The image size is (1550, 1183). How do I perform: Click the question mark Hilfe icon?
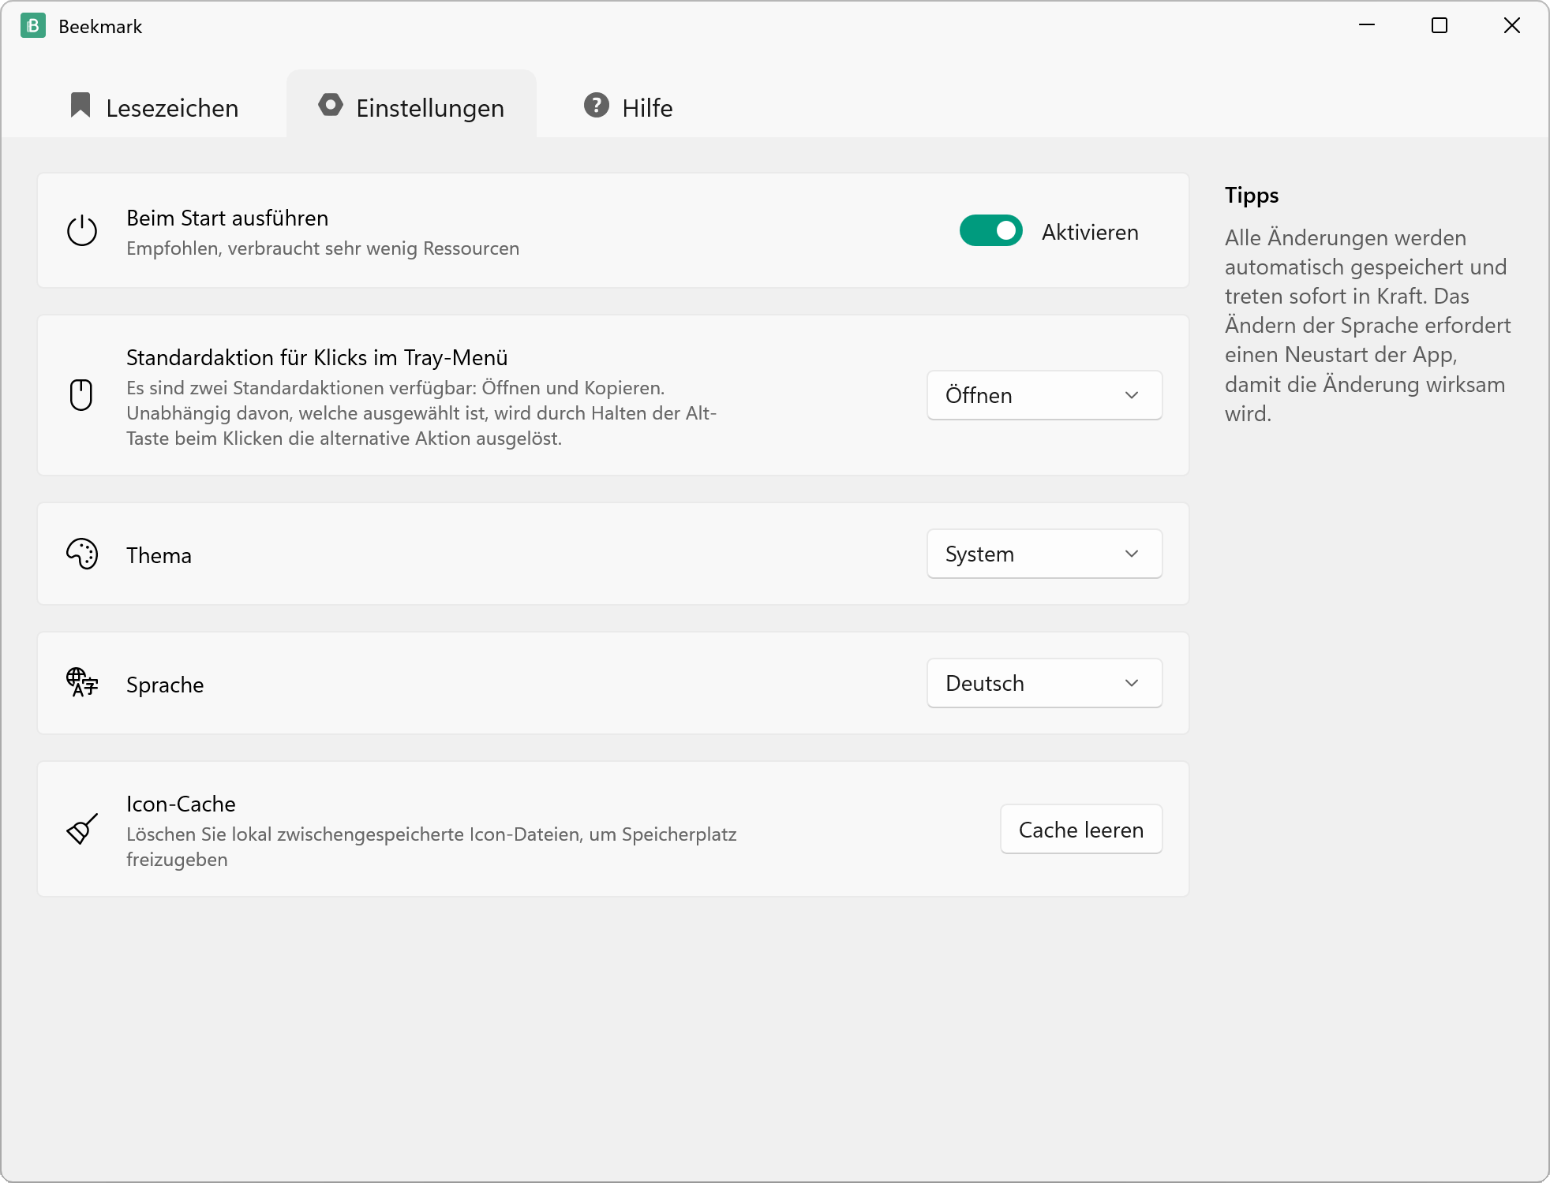pos(597,105)
